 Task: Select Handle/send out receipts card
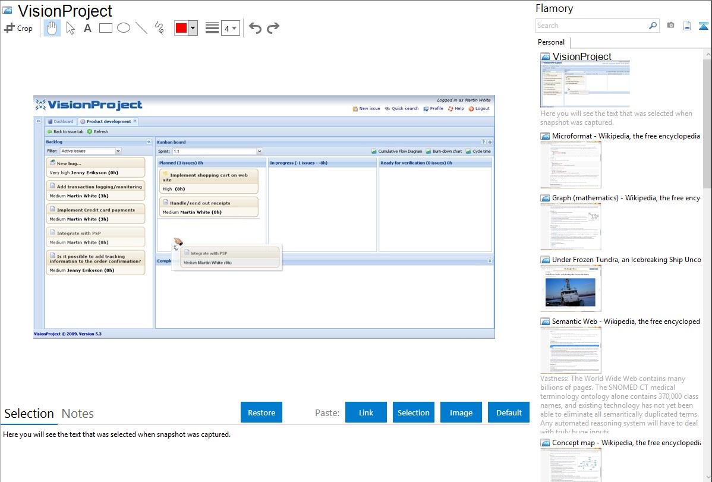[209, 207]
